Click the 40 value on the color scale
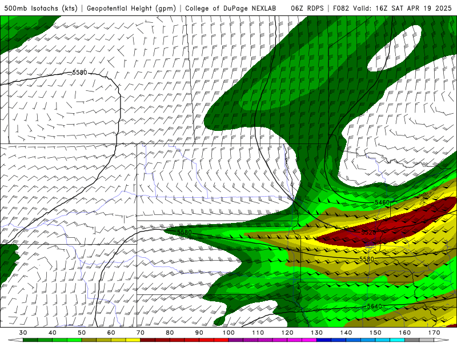The image size is (457, 343). pos(53,333)
